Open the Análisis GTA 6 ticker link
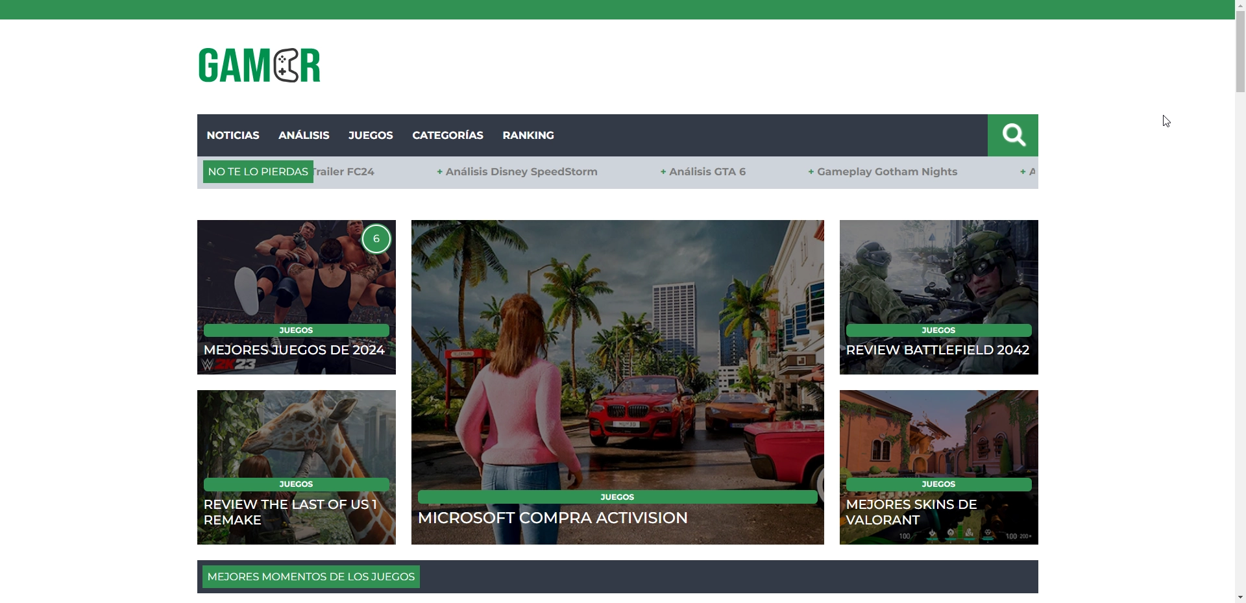Image resolution: width=1246 pixels, height=603 pixels. (703, 171)
